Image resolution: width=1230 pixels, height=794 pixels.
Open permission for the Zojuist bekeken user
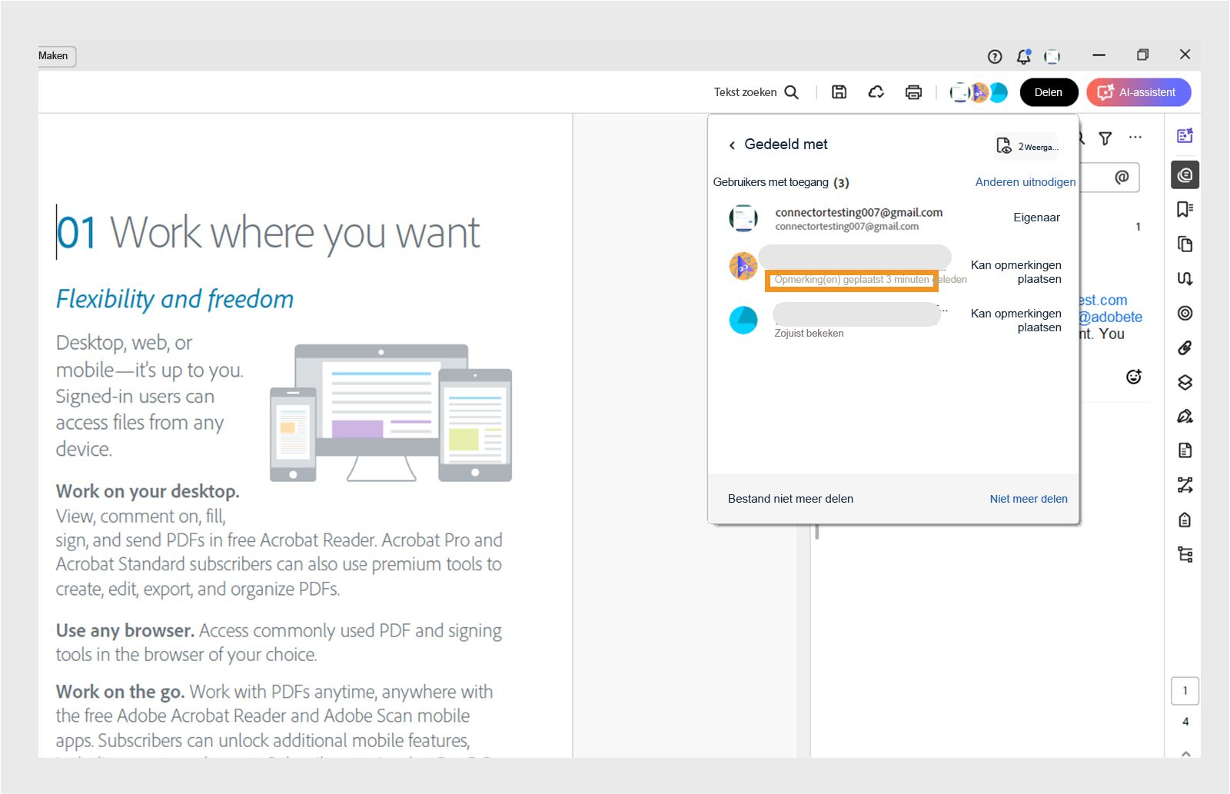[x=1016, y=321]
